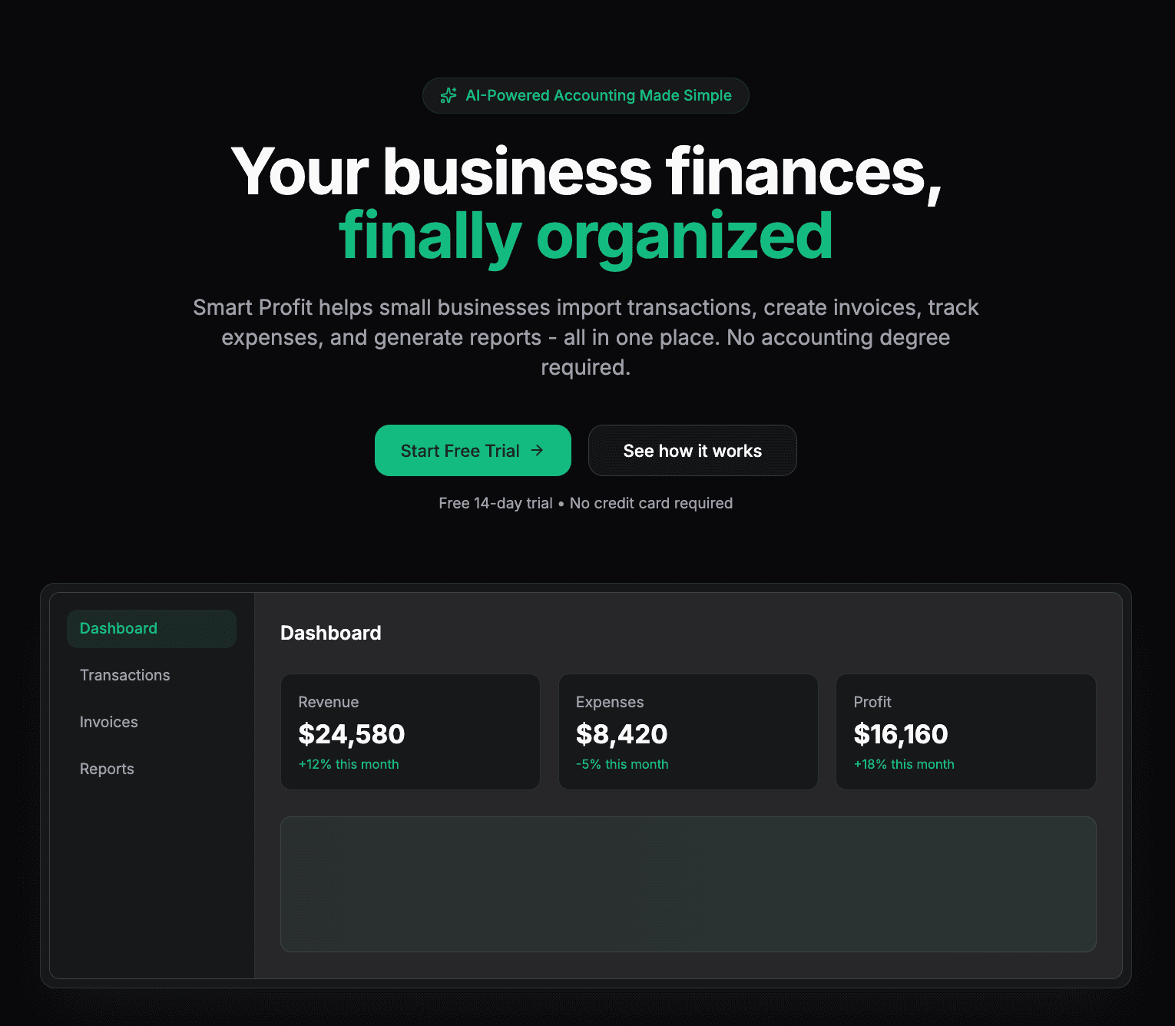This screenshot has width=1175, height=1026.
Task: Select the Expenses stat card
Action: 688,731
